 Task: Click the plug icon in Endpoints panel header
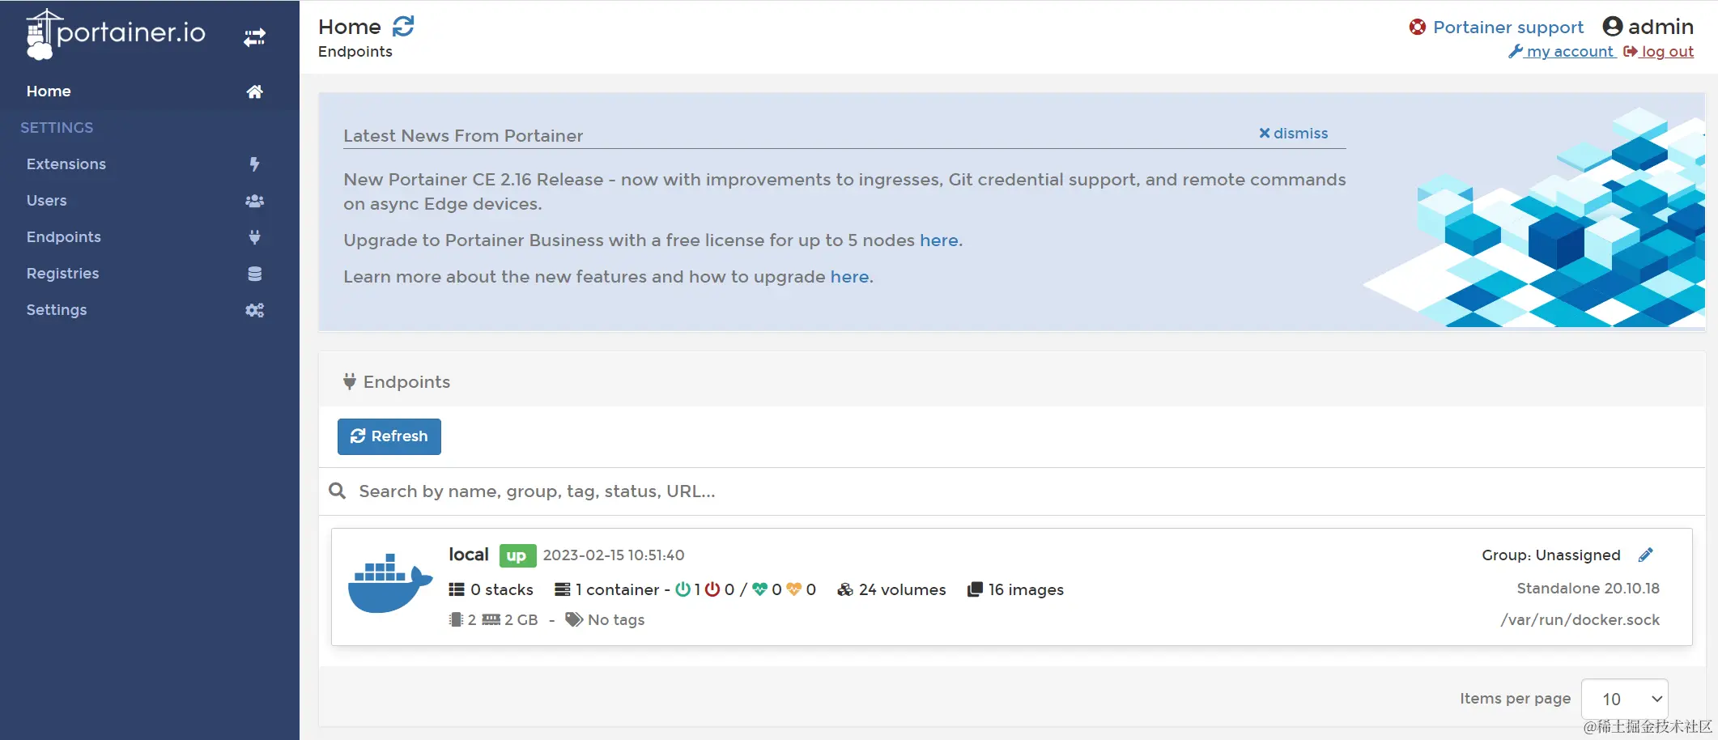350,381
